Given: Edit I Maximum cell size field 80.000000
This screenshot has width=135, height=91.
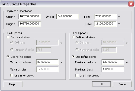Looking at the screenshot, I should (x=47, y=62).
